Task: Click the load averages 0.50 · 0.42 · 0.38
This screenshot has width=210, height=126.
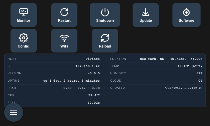Action: (x=82, y=88)
